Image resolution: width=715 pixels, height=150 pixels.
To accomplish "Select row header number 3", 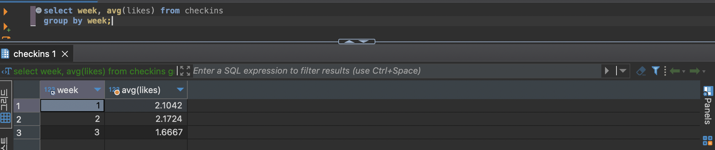I will 19,133.
